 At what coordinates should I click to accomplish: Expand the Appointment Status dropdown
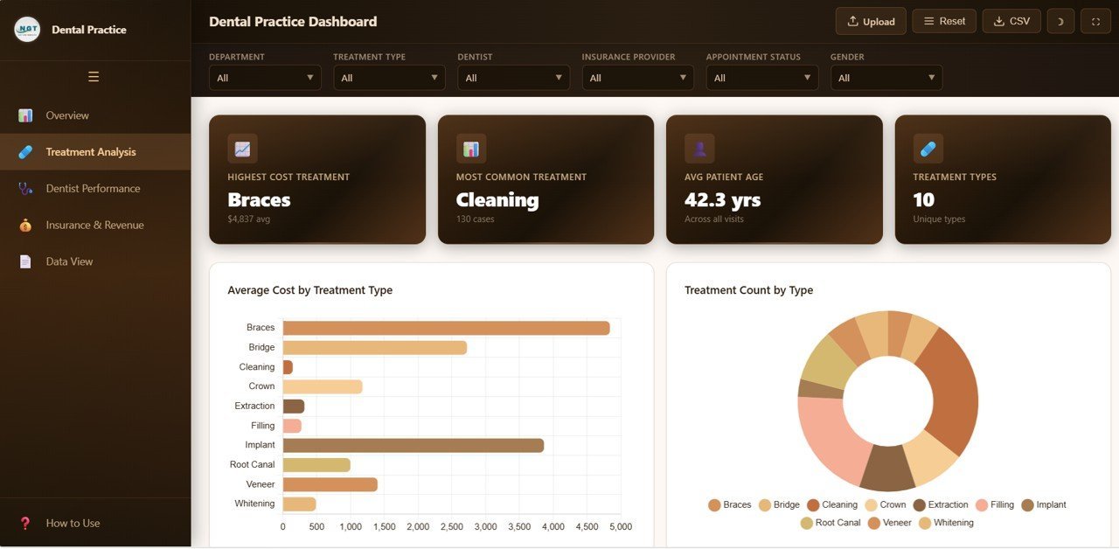761,77
